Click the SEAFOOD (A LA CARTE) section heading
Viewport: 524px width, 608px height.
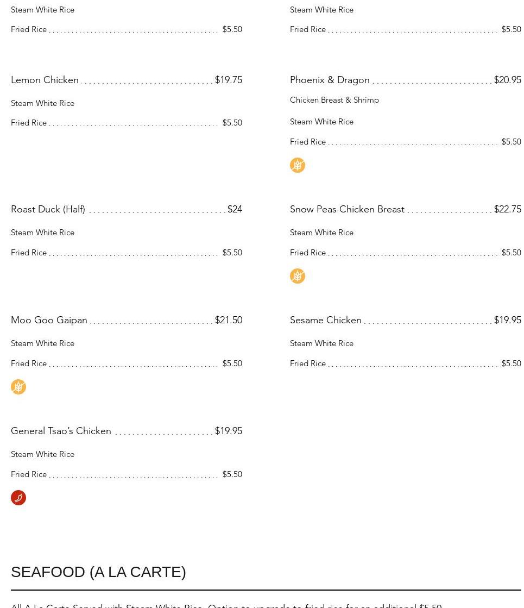point(98,572)
